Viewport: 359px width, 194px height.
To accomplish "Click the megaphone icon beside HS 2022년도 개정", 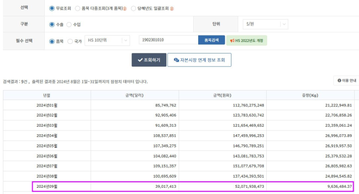I will [232, 40].
